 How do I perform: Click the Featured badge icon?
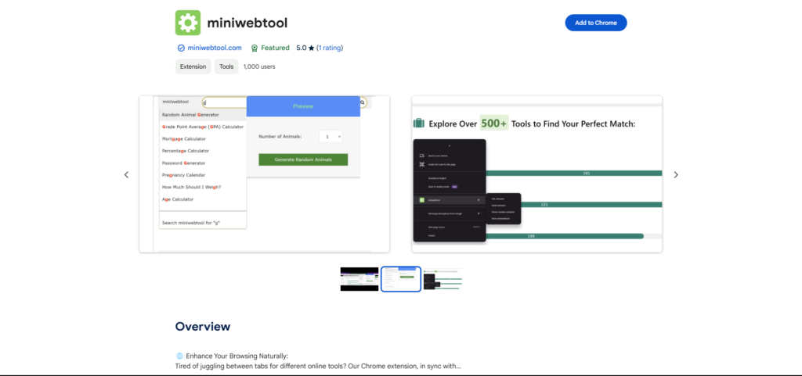255,48
